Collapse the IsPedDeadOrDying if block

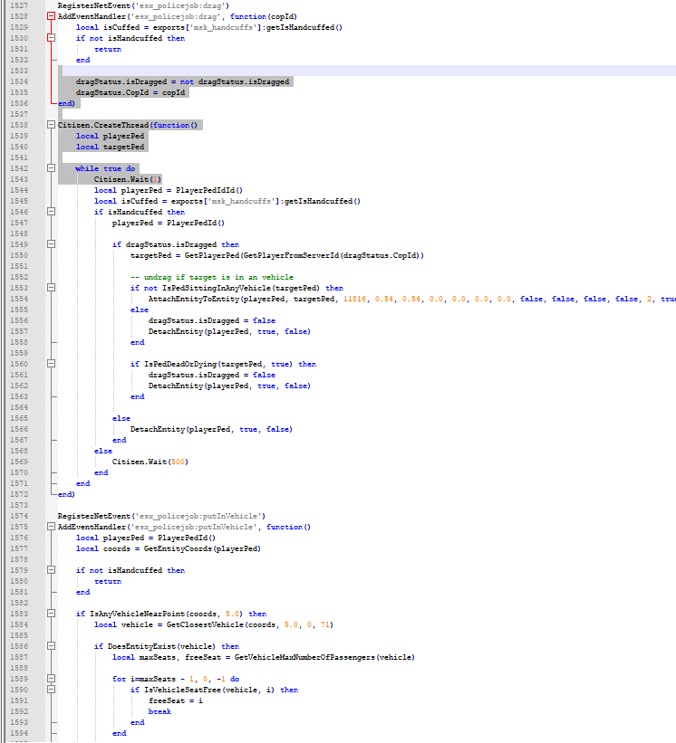click(51, 365)
